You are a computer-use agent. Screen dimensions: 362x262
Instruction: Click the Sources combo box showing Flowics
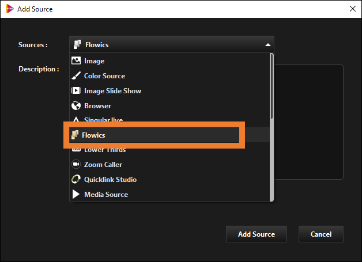(172, 44)
